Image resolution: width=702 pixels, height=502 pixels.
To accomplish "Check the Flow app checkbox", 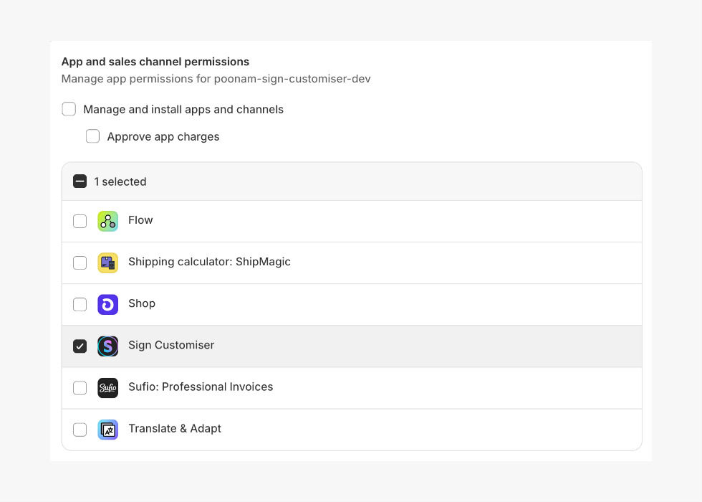I will pyautogui.click(x=80, y=221).
